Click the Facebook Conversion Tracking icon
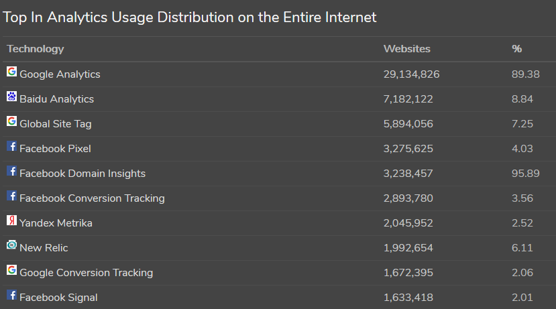The width and height of the screenshot is (556, 309). coord(11,196)
